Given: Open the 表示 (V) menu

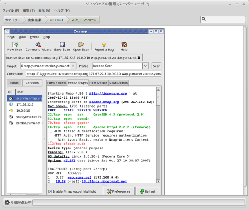Looking at the screenshot, I should pyautogui.click(x=44, y=10).
